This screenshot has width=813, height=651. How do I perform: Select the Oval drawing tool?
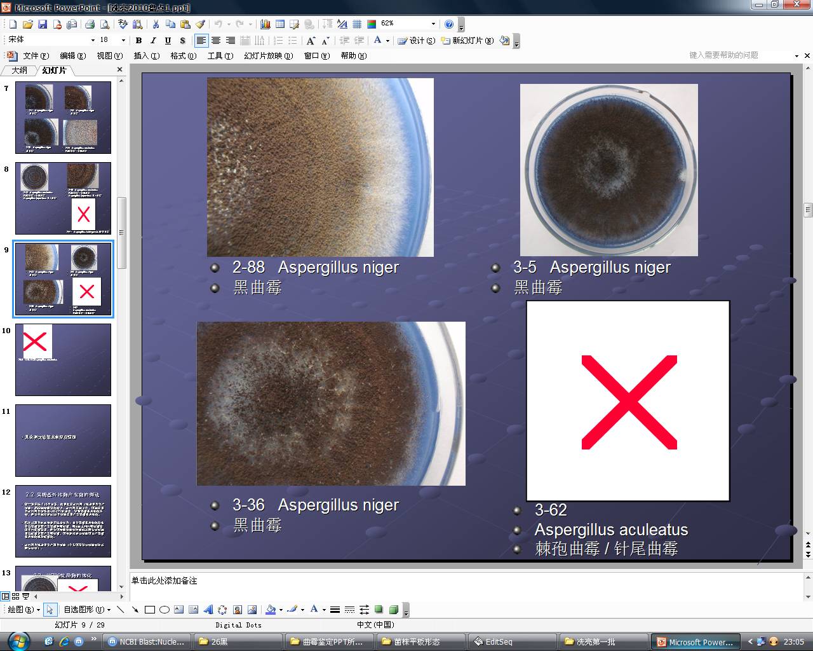coord(165,610)
